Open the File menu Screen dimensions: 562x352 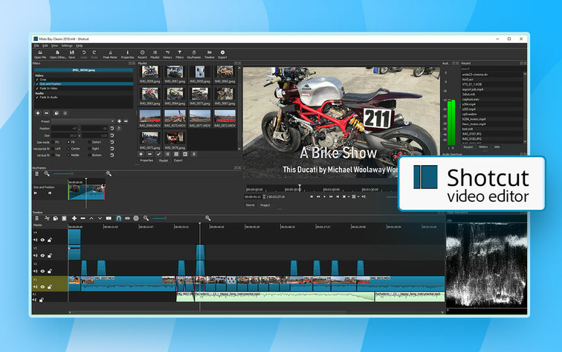36,45
